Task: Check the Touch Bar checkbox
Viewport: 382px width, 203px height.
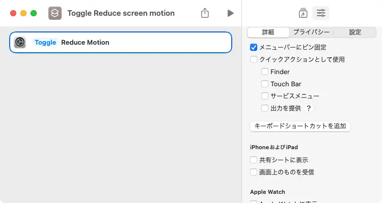Action: tap(265, 84)
